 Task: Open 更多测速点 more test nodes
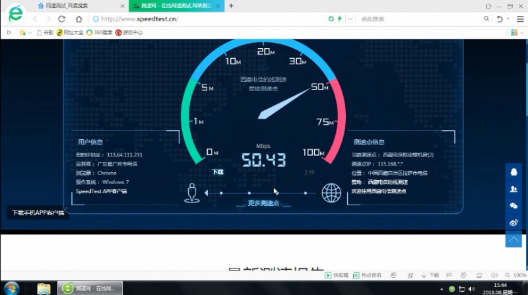click(263, 203)
